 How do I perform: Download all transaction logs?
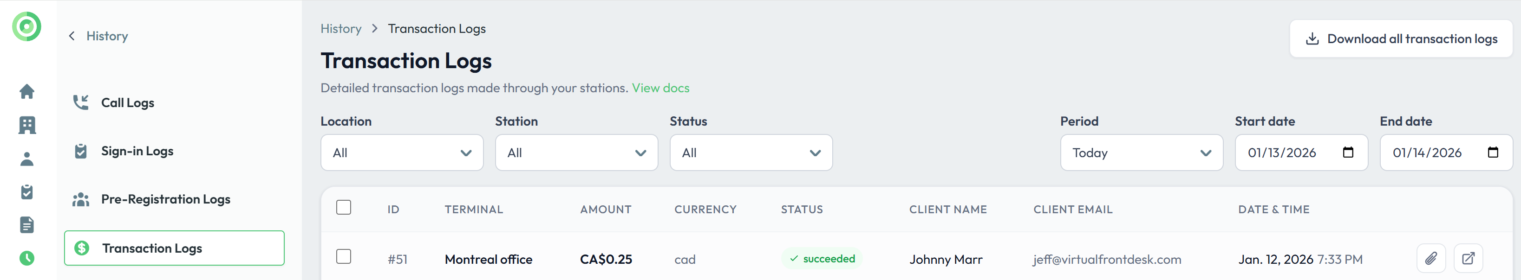(x=1401, y=39)
